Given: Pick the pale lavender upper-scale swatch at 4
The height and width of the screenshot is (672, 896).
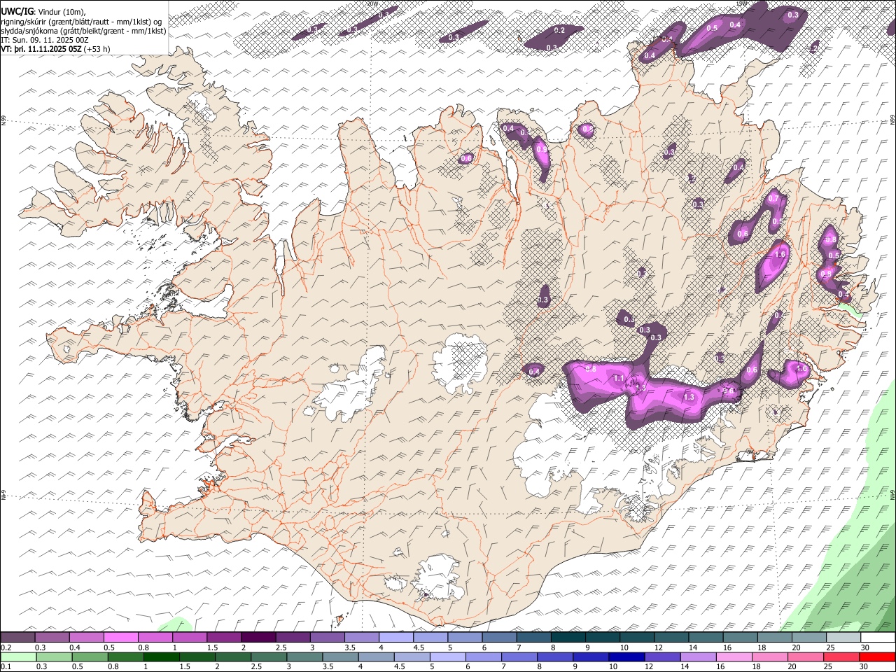Looking at the screenshot, I should point(395,637).
